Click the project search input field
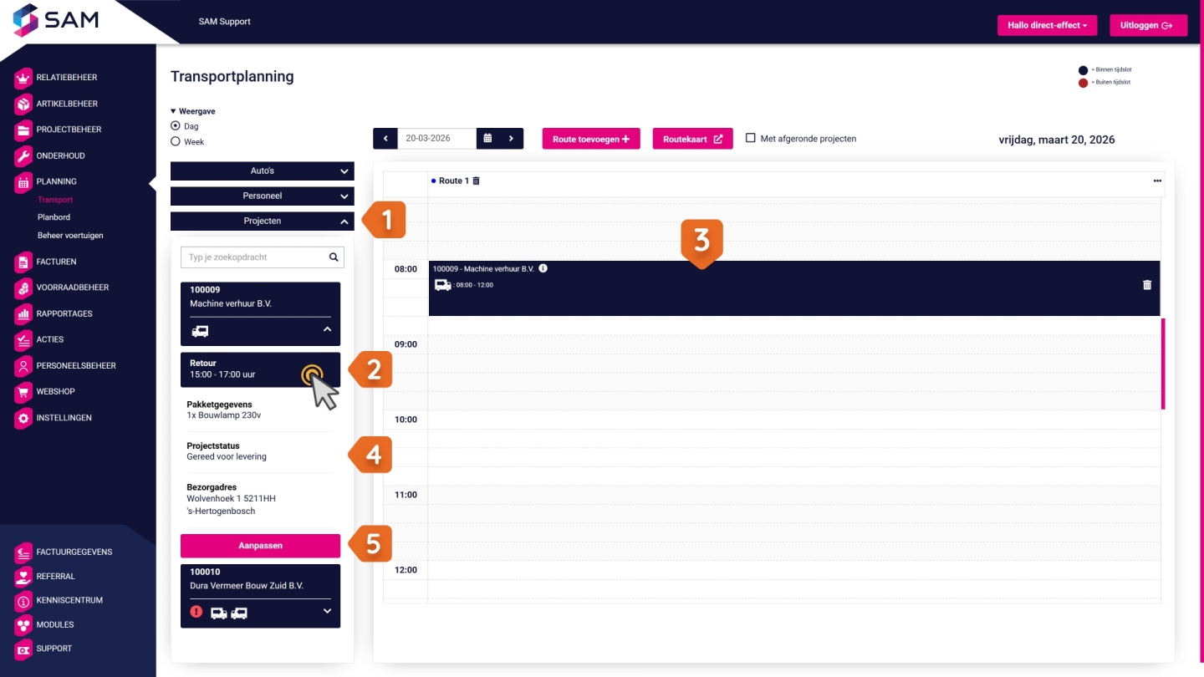Screen dimensions: 1204x677 253,257
